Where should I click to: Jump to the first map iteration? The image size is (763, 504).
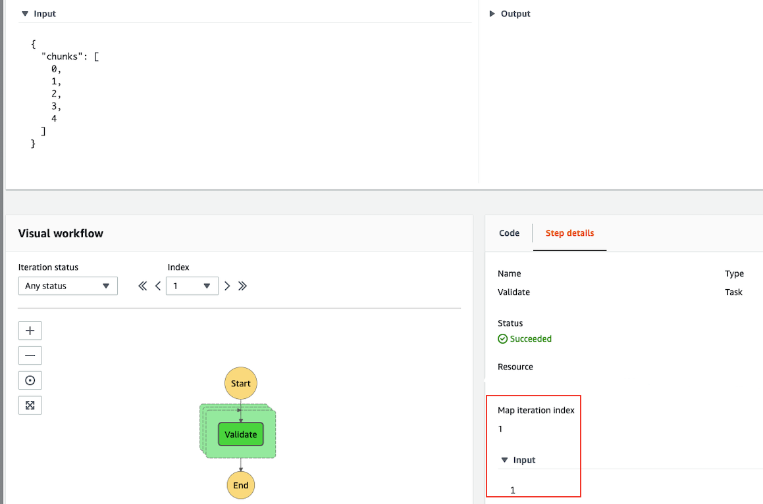[142, 286]
